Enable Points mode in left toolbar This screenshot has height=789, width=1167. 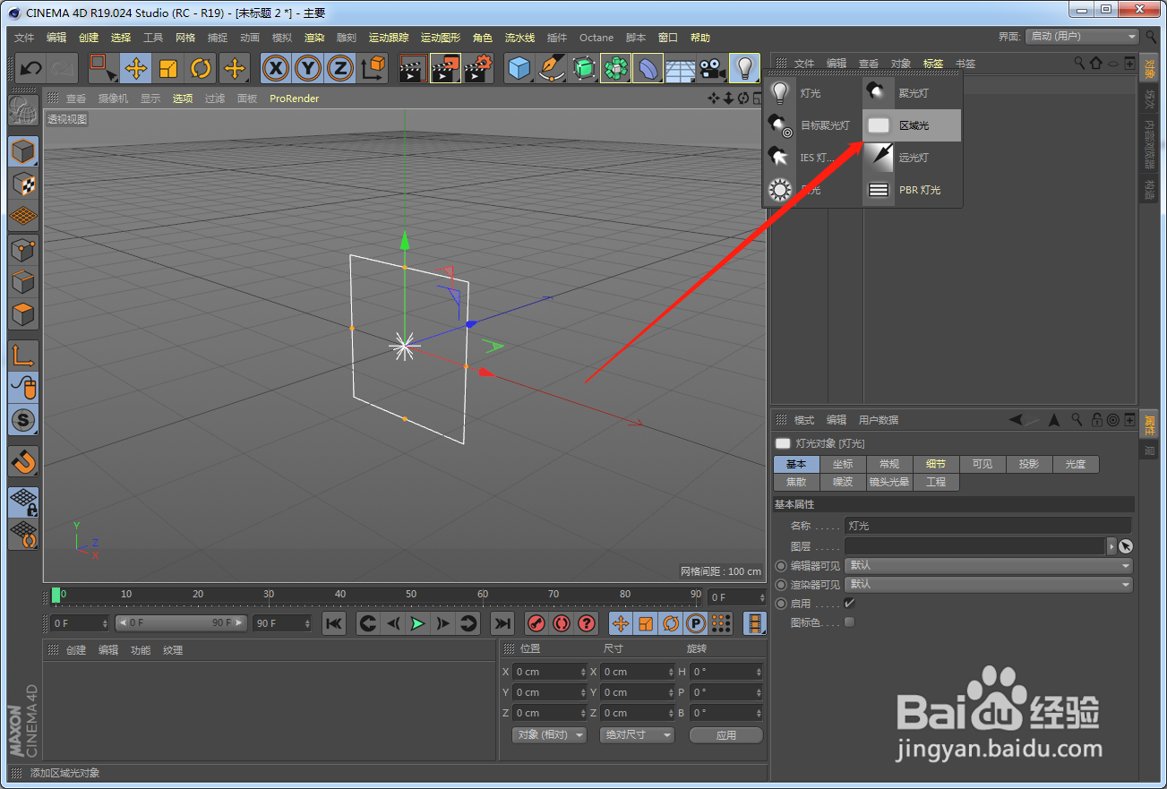(x=23, y=250)
